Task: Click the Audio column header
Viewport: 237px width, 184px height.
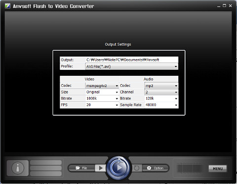Action: [149, 79]
